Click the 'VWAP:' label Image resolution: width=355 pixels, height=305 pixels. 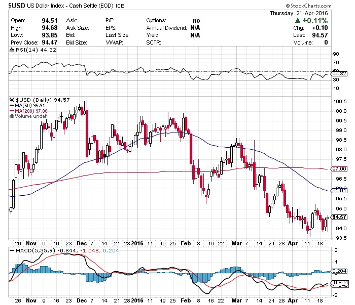point(114,42)
